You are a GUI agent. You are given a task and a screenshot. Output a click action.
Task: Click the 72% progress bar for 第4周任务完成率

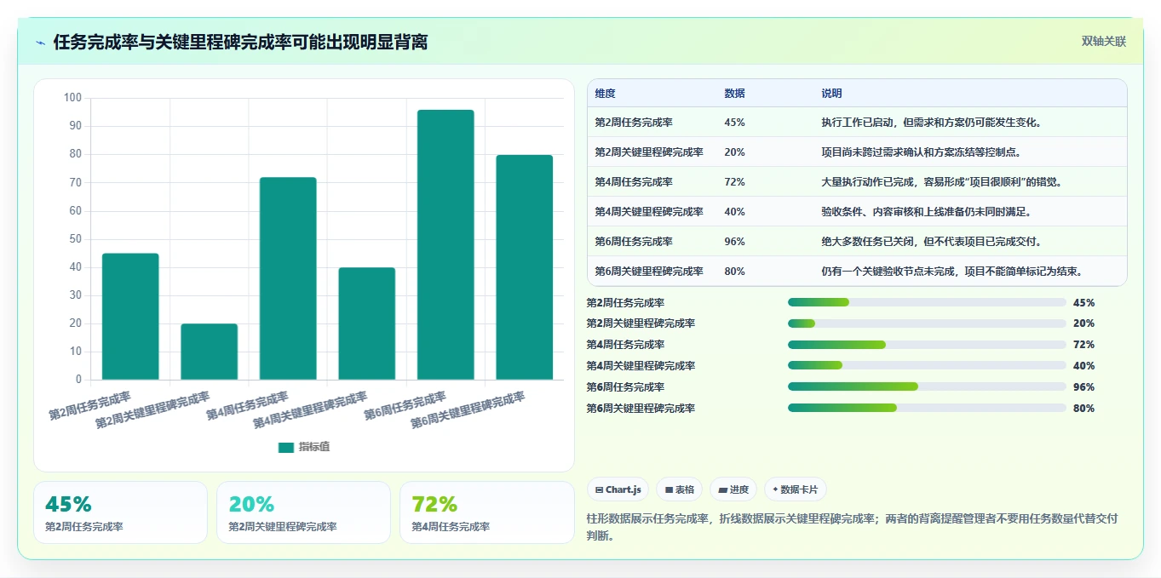927,345
